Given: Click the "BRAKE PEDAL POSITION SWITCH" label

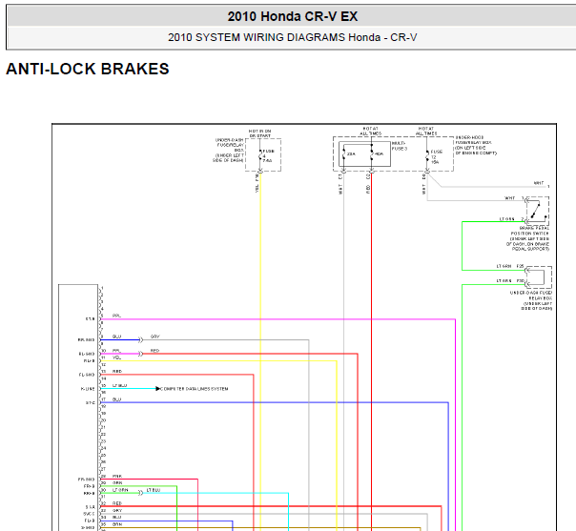Looking at the screenshot, I should coord(528,238).
